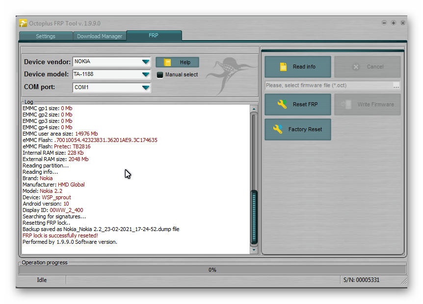Screen dimensions: 423x304
Task: Expand the Device model dropdown arrow
Action: point(146,74)
